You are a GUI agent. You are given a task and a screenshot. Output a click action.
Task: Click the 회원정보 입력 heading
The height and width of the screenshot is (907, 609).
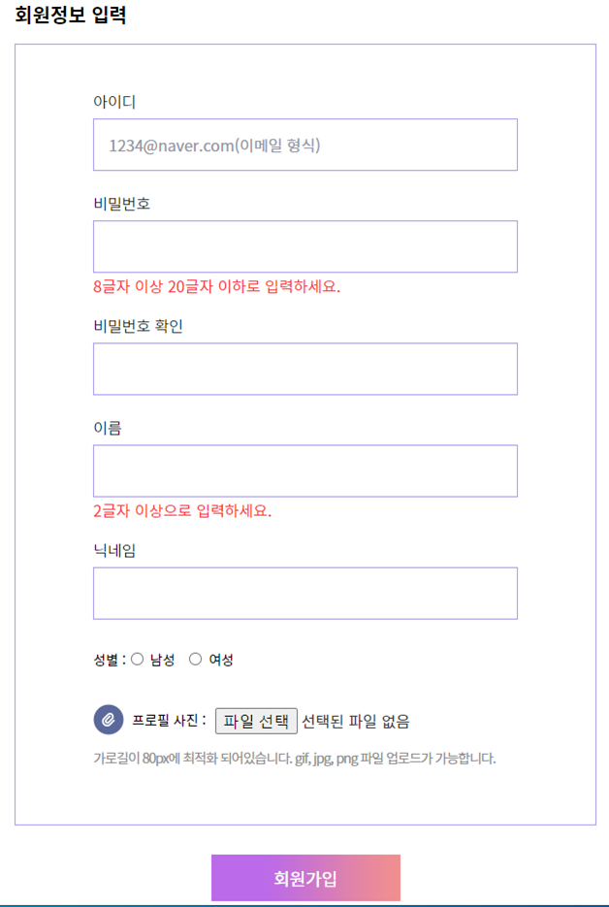pyautogui.click(x=71, y=16)
